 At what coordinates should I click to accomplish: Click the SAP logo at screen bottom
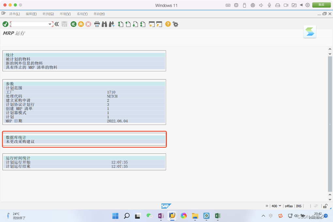[x=166, y=206]
